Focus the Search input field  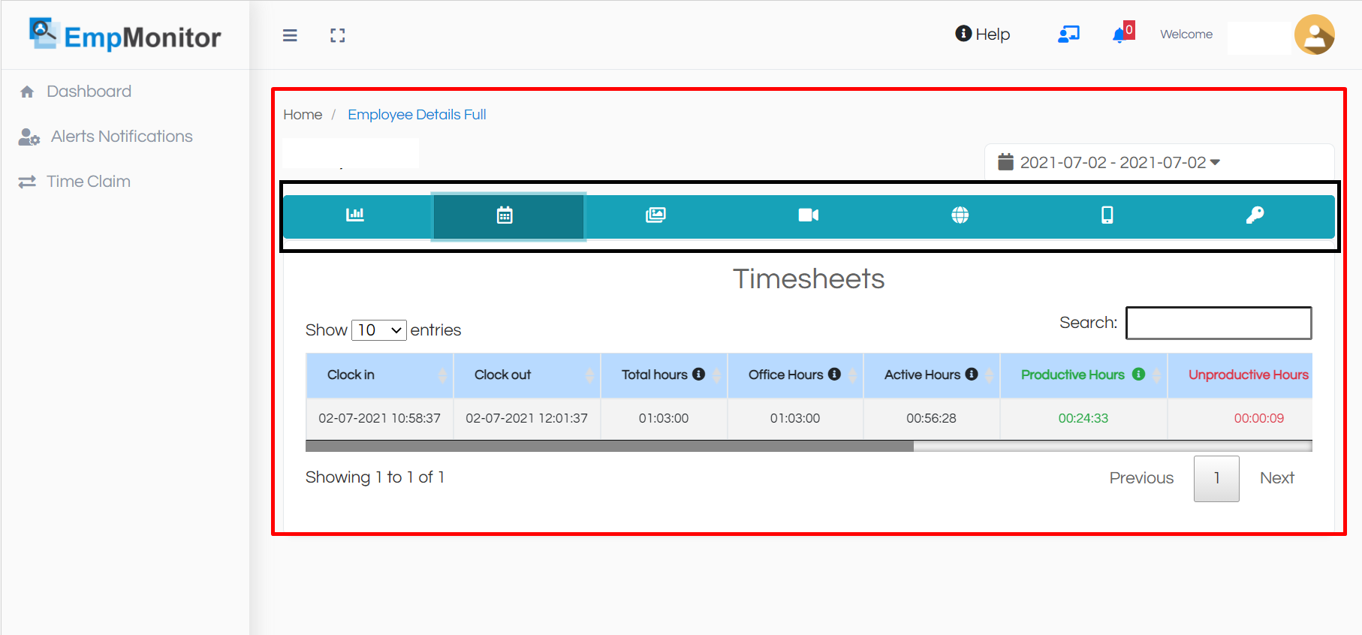click(1219, 323)
